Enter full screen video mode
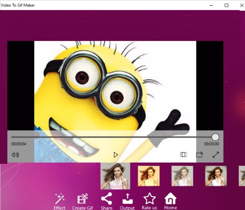The image size is (245, 210). point(216,155)
